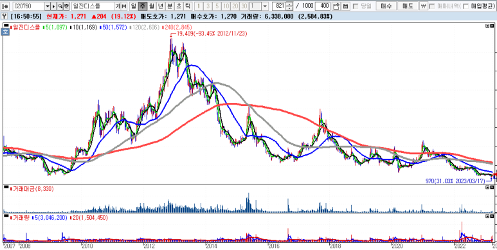Screen dimensions: 497x250
Task: Select weekly 주 chart period
Action: tap(143, 6)
